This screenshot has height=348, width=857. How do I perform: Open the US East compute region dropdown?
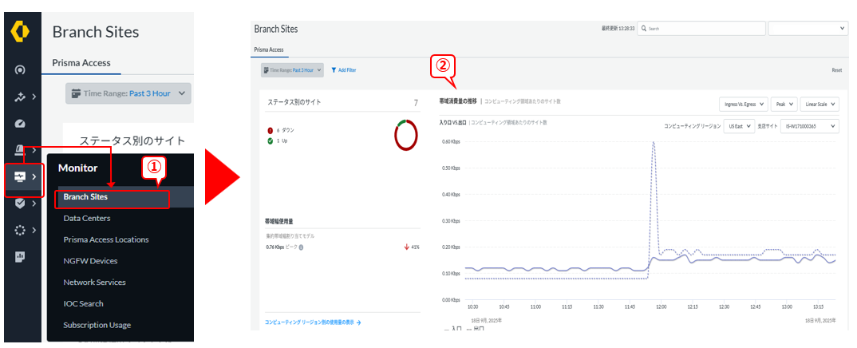(739, 126)
